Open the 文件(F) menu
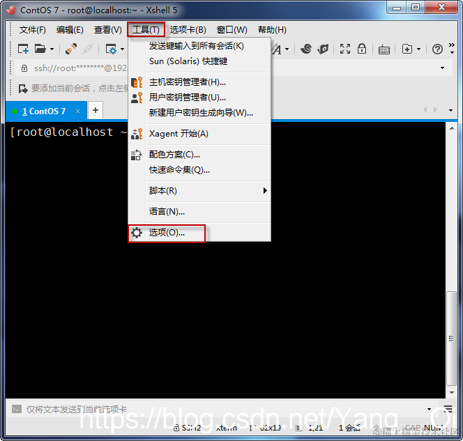The image size is (463, 441). click(x=33, y=30)
